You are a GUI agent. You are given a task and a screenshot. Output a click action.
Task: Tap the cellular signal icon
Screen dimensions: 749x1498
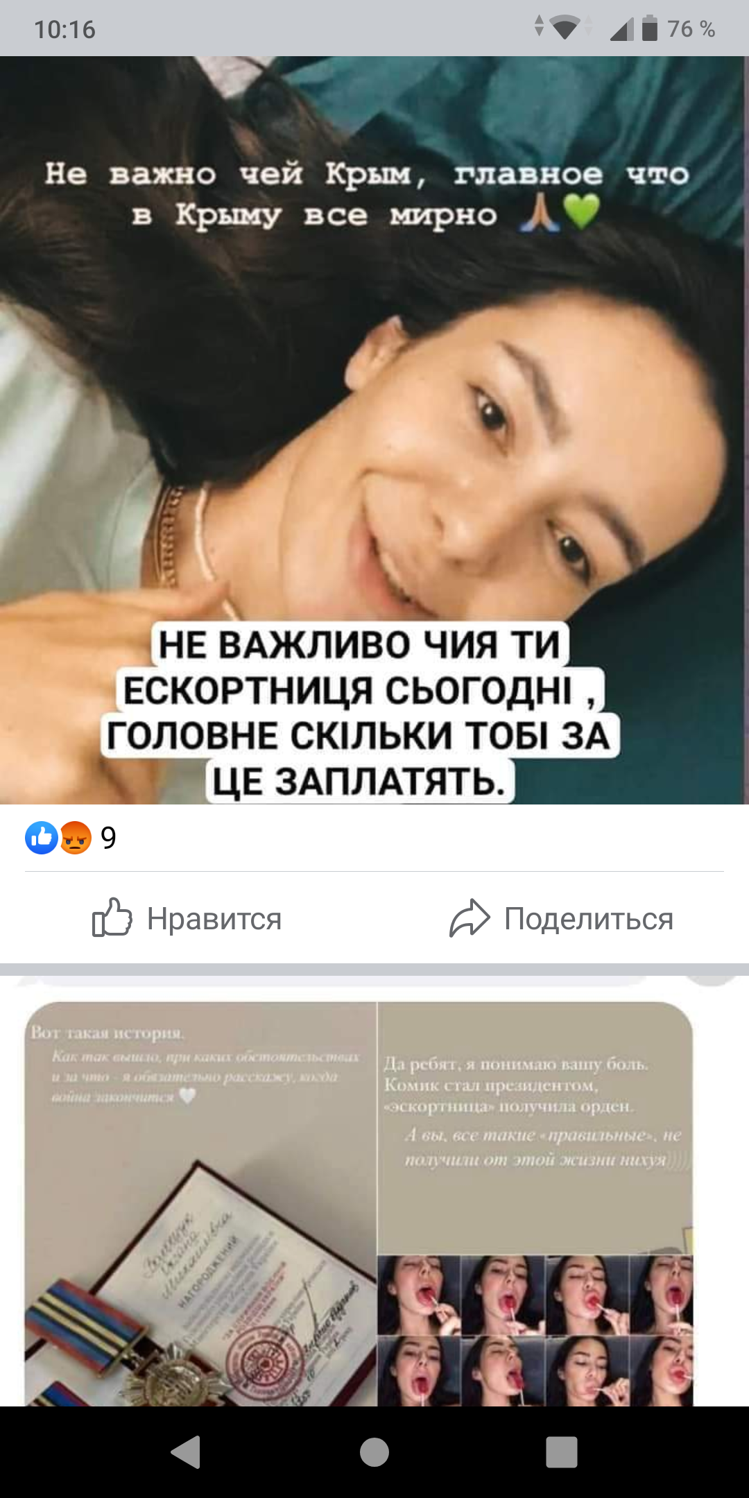click(621, 29)
